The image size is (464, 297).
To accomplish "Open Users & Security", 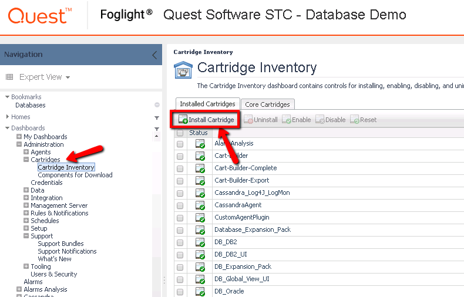I will 54,274.
